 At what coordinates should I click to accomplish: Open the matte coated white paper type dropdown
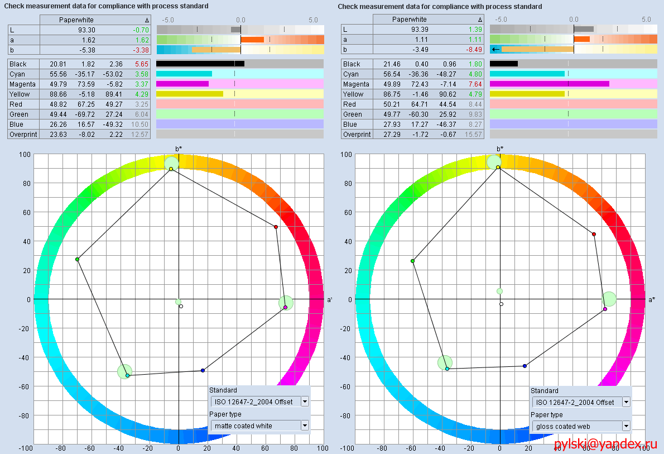(x=305, y=426)
